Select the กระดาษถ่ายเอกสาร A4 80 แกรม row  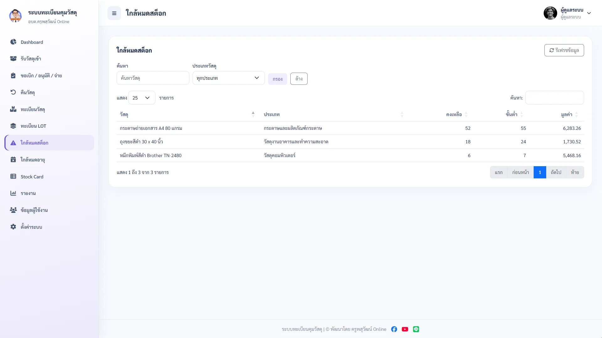pyautogui.click(x=350, y=128)
